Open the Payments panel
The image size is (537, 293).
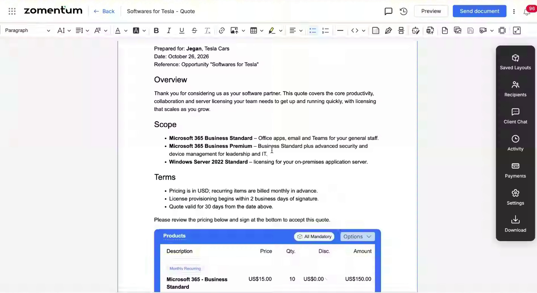coord(515,170)
